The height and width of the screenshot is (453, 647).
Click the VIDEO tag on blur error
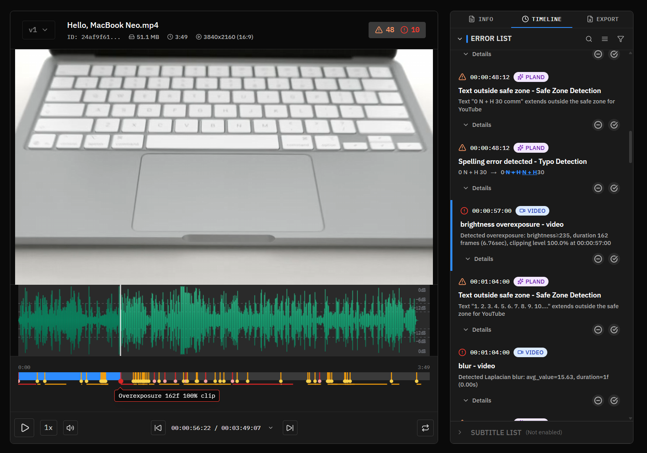(x=531, y=352)
